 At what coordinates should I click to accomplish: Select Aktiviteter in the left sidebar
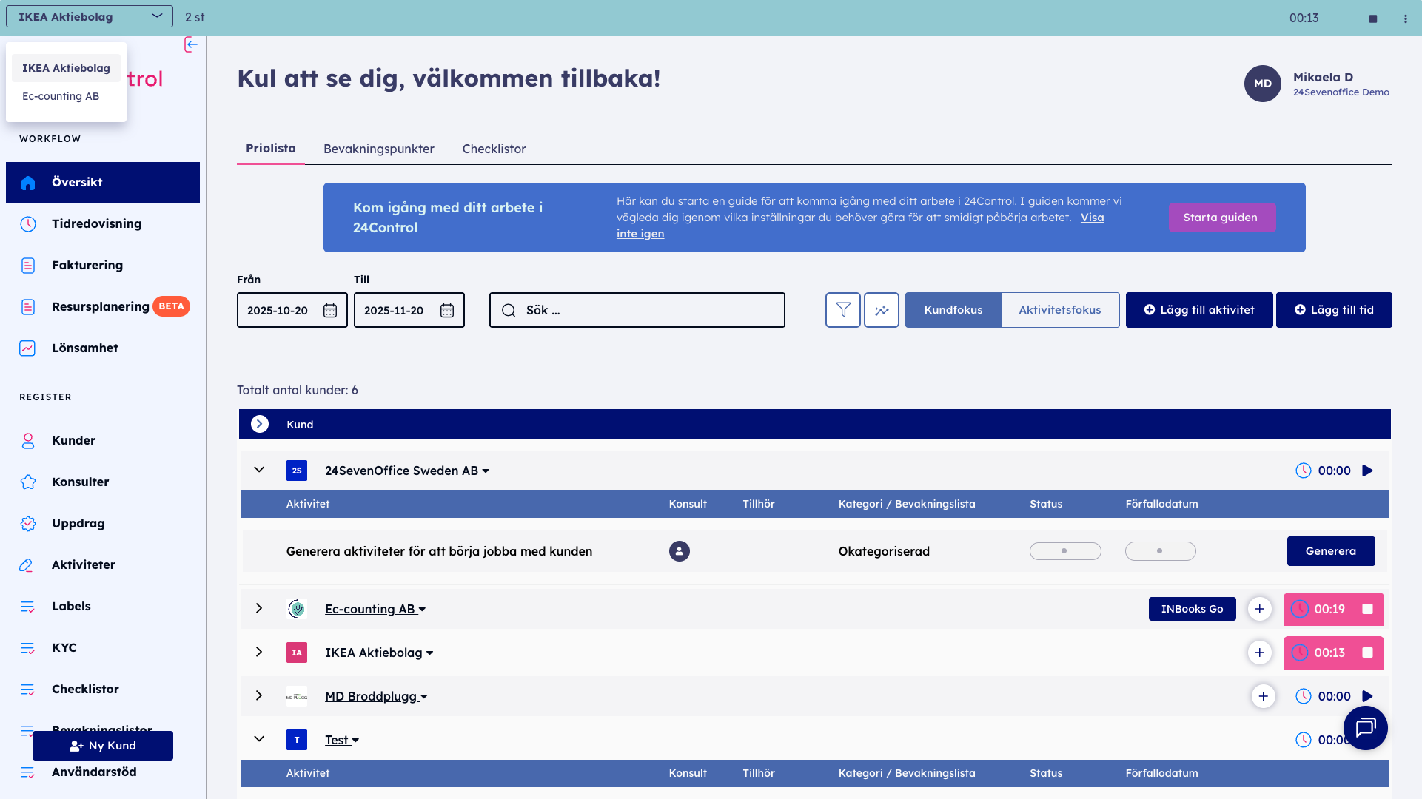pos(83,564)
